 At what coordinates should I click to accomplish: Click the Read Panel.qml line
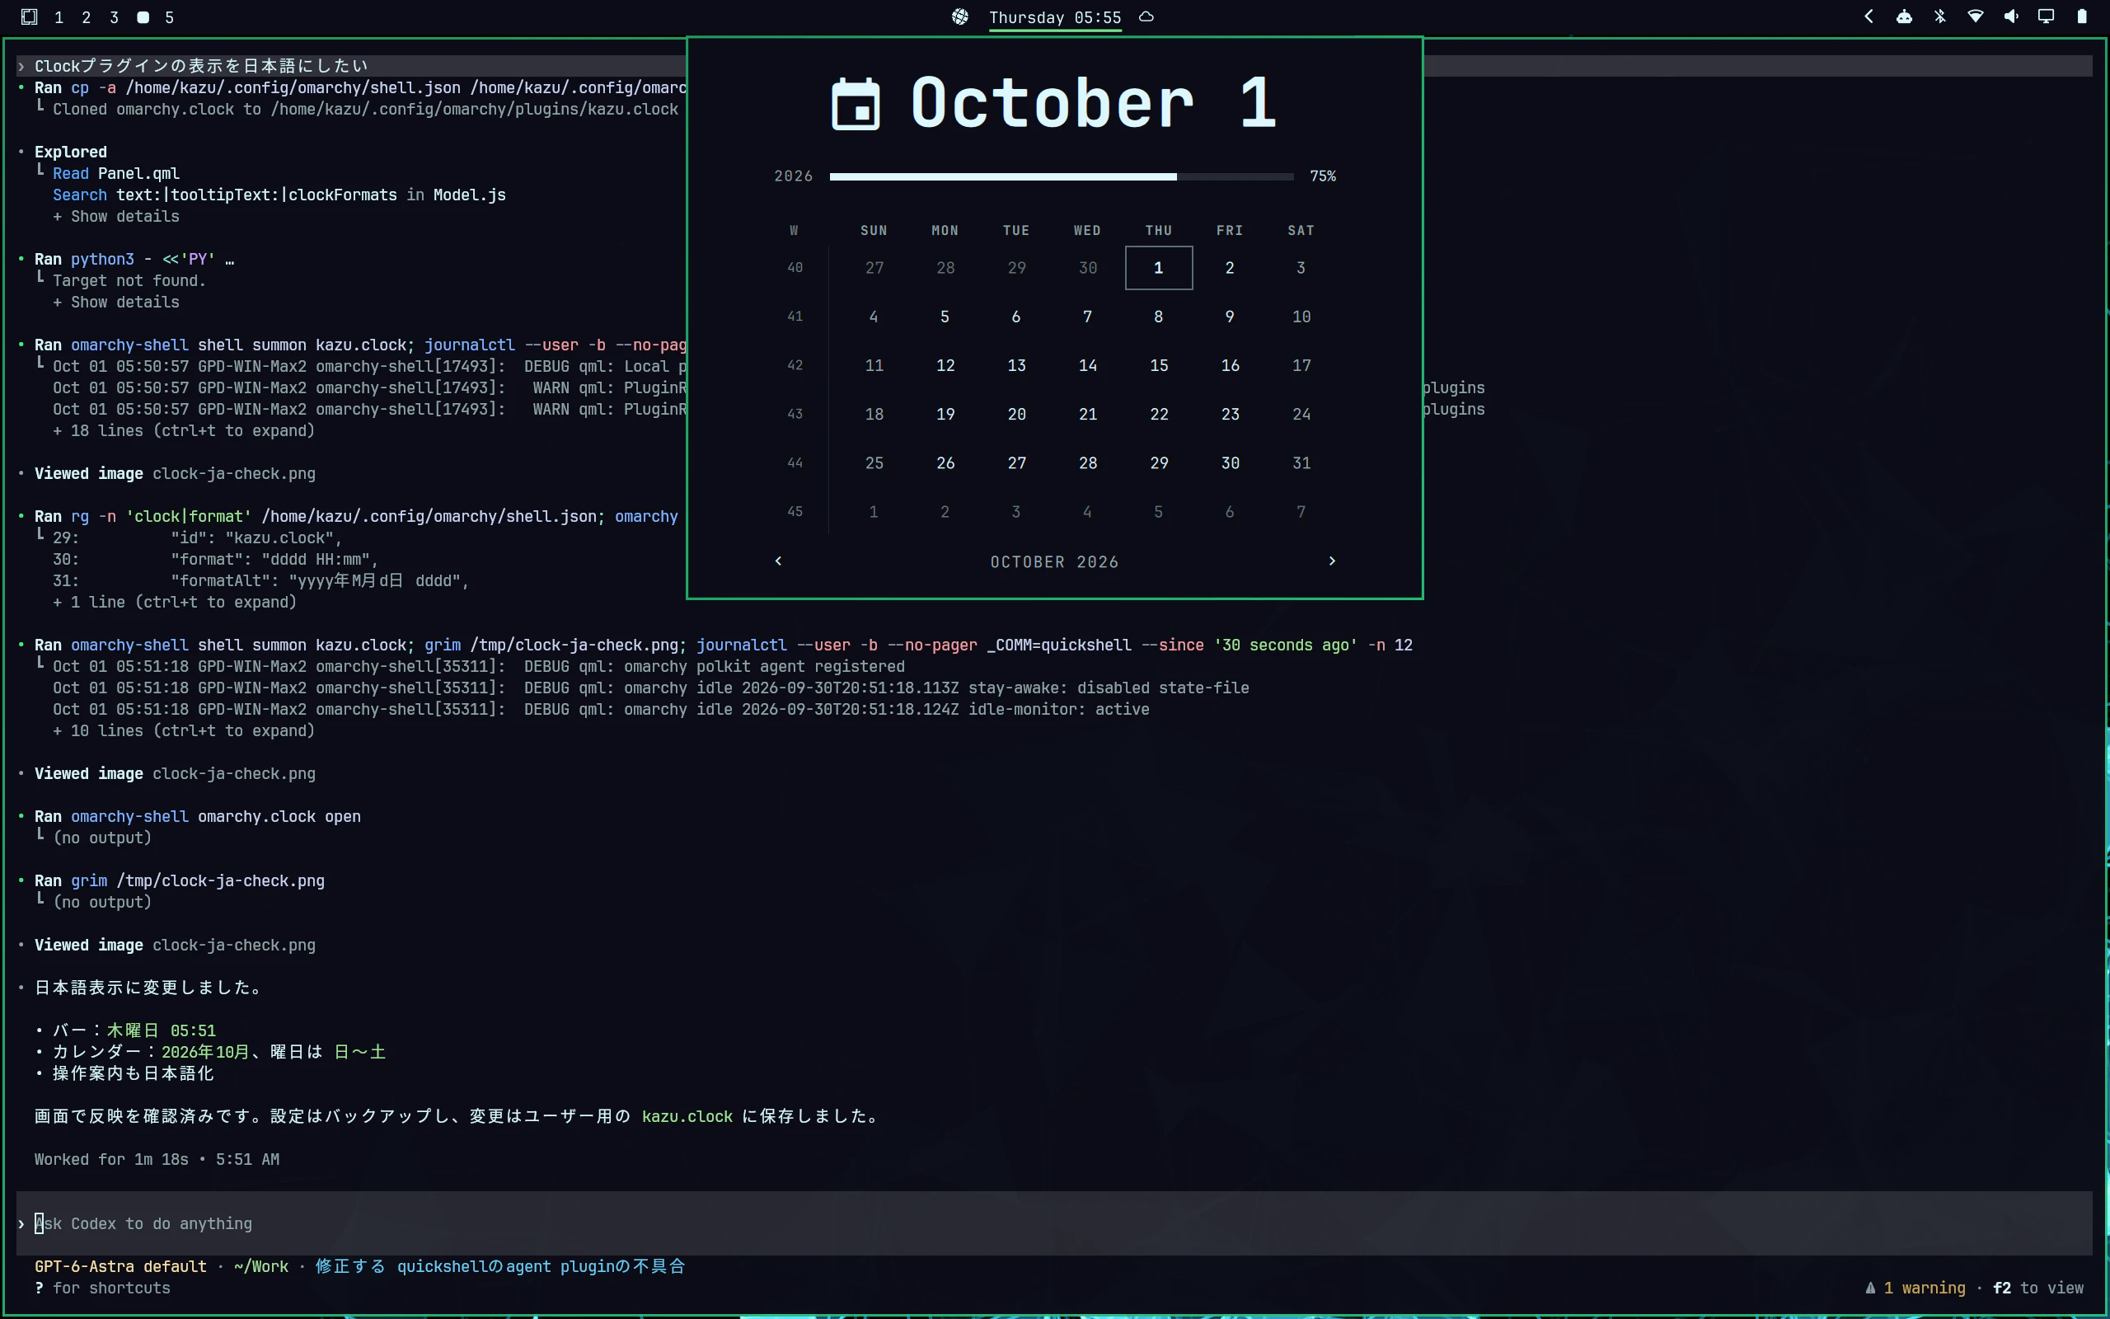(116, 174)
